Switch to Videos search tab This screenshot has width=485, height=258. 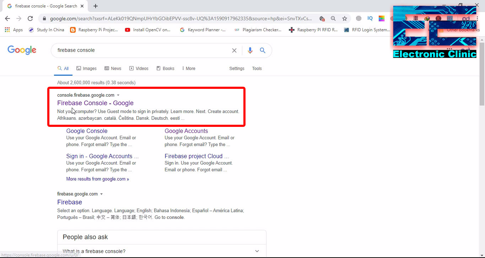139,68
